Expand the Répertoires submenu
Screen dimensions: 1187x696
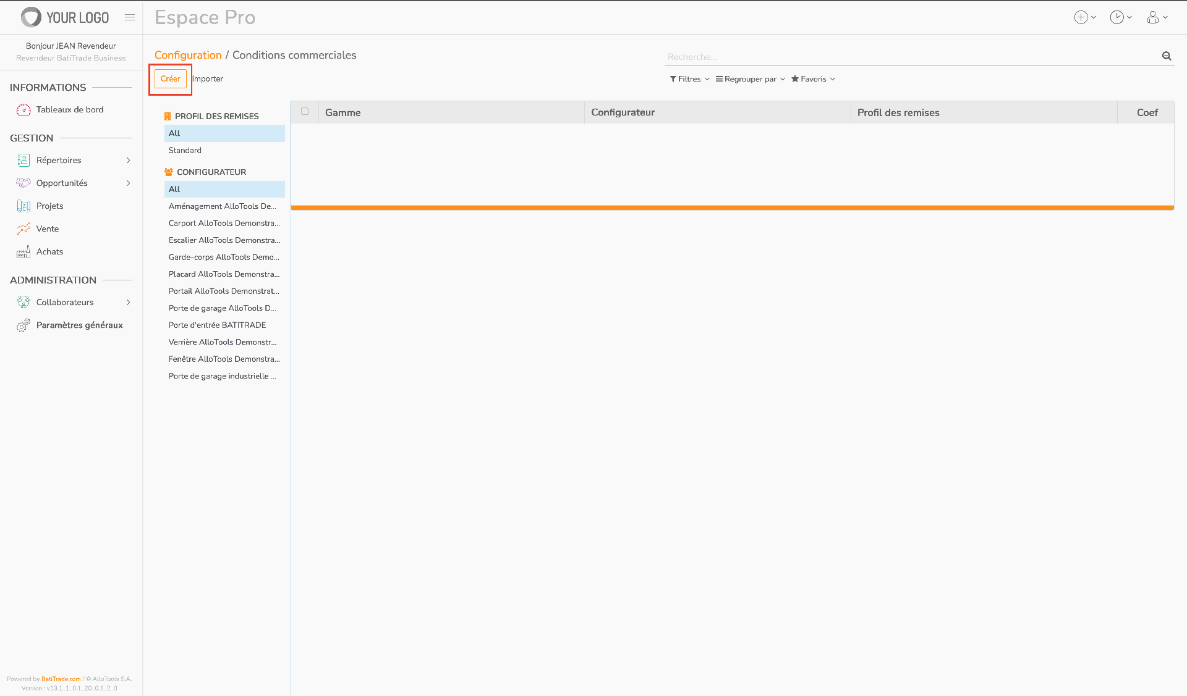tap(128, 160)
